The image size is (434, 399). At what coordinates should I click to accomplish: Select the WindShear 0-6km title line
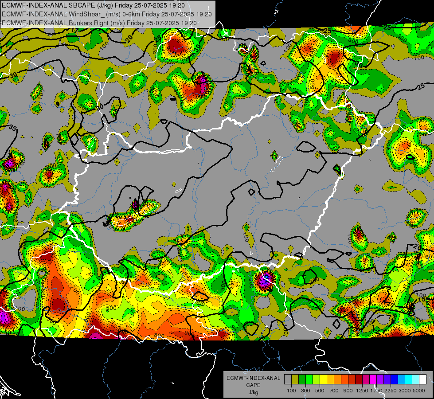106,14
